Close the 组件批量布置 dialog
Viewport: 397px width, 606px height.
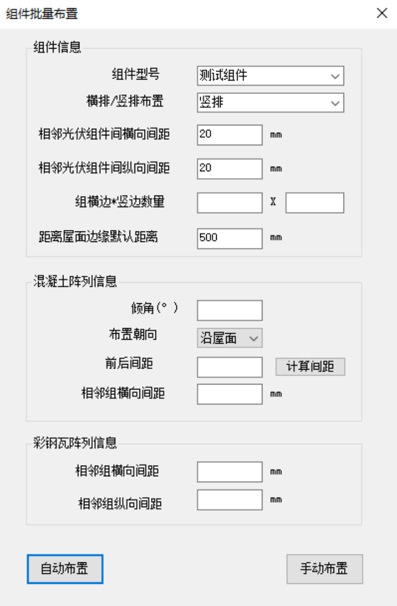[x=382, y=14]
